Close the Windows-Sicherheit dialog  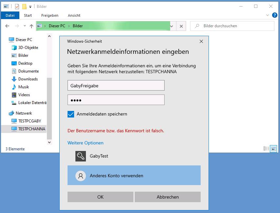pyautogui.click(x=201, y=41)
